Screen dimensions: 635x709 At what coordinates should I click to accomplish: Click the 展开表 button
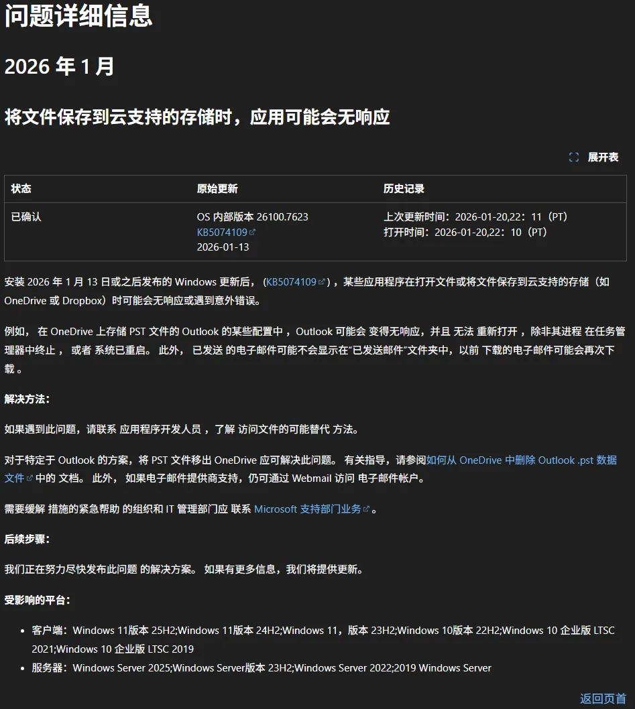click(603, 157)
